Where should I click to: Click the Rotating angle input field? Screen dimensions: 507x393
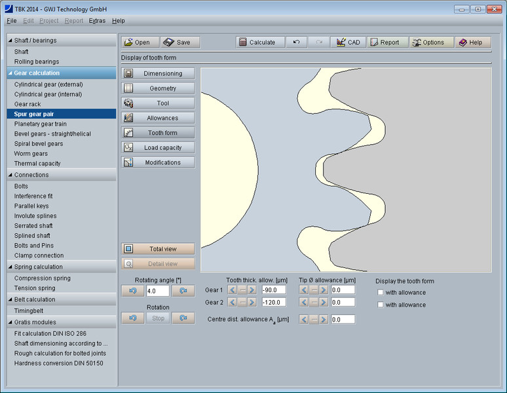pos(158,291)
